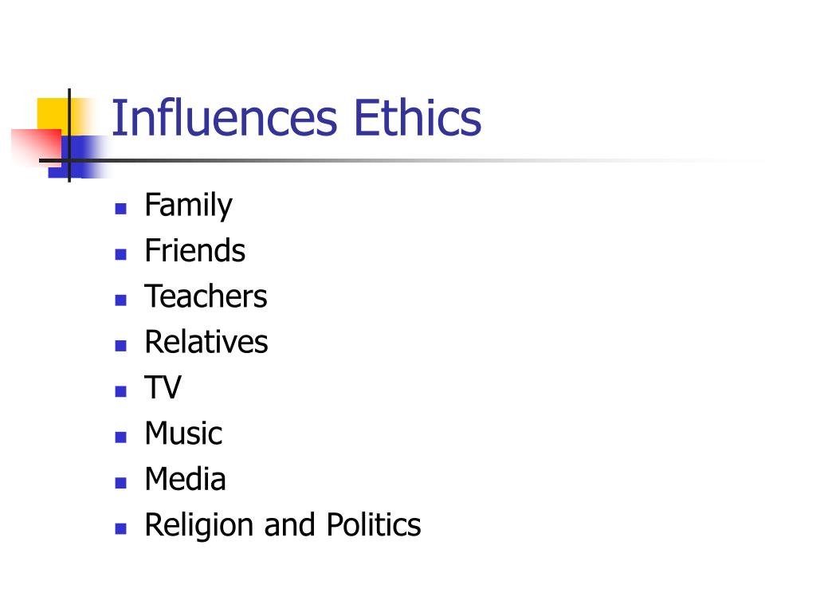816x612 pixels.
Task: Click the blue bullet beside Family
Action: 121,209
